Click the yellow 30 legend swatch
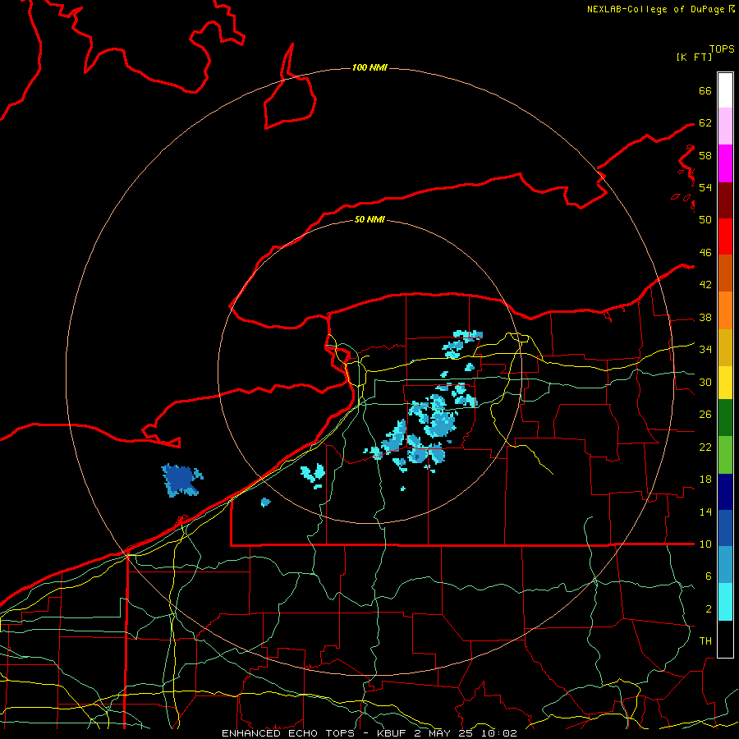Image resolution: width=739 pixels, height=739 pixels. [725, 382]
